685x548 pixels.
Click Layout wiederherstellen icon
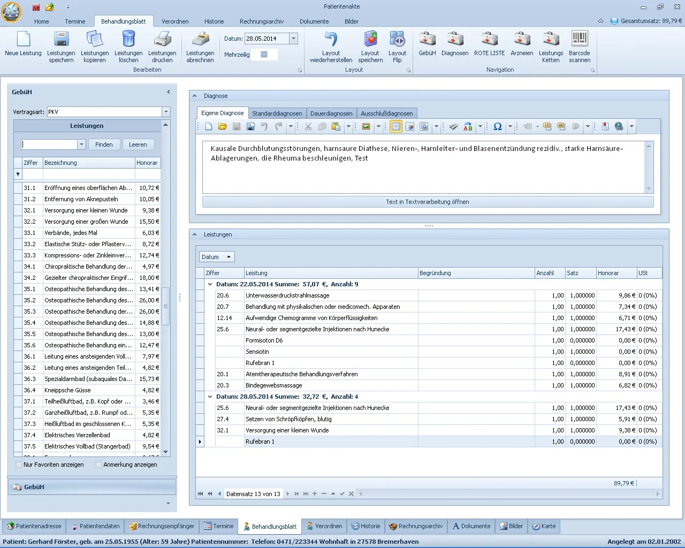click(x=331, y=40)
